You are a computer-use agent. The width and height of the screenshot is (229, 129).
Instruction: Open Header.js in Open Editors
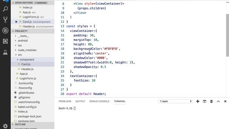pos(38,27)
